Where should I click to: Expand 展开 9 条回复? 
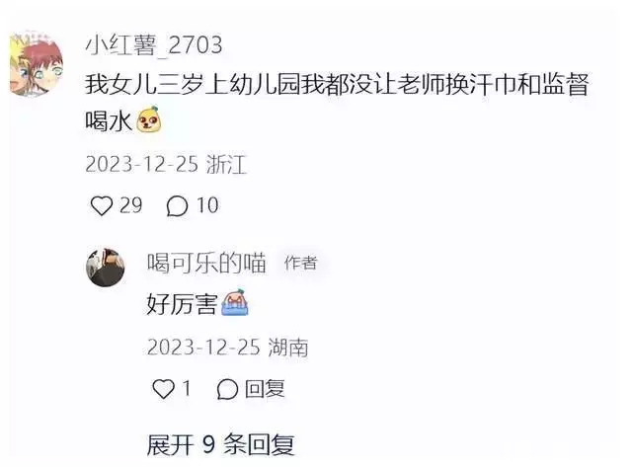220,444
